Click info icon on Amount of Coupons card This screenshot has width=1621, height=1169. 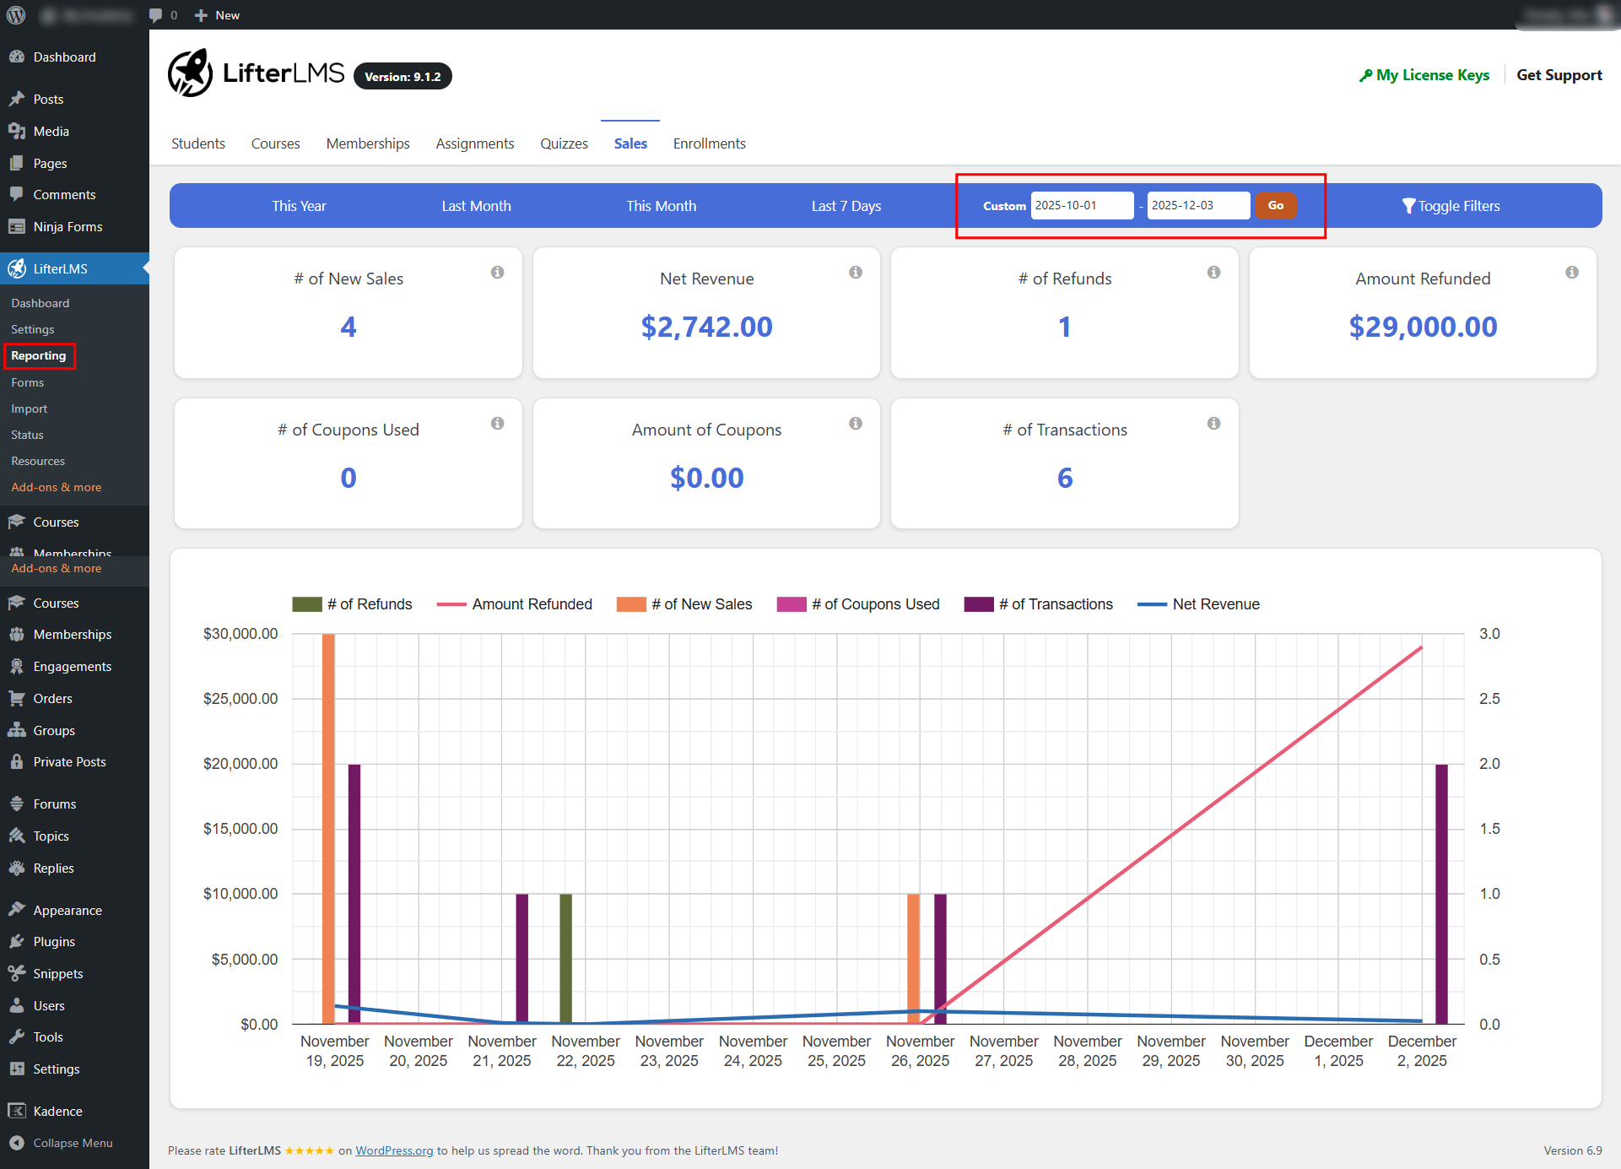point(856,423)
